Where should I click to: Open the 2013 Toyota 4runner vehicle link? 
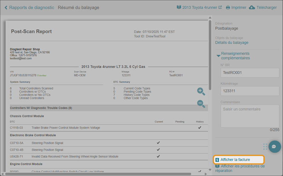(x=202, y=7)
